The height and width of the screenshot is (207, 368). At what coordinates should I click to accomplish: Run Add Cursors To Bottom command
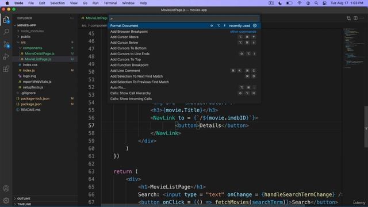pos(184,48)
